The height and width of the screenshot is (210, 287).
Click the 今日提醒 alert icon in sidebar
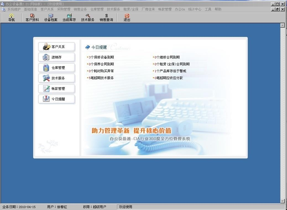(x=46, y=98)
